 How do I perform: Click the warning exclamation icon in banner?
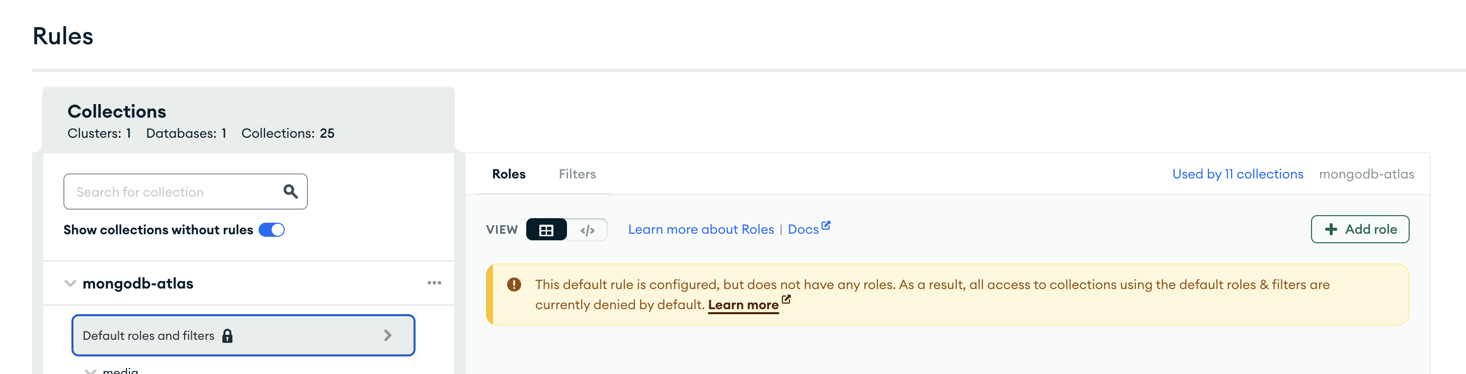pos(514,284)
